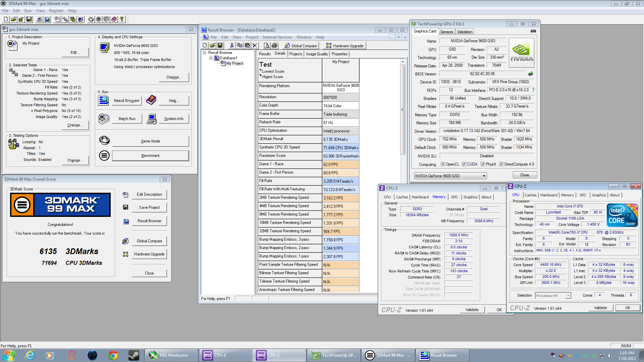Click the Benchmark round icon in 3DMark toolbar

tap(99, 19)
